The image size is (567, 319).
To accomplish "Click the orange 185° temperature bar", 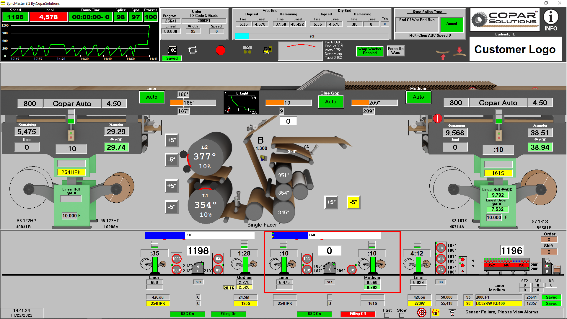I will (x=193, y=103).
